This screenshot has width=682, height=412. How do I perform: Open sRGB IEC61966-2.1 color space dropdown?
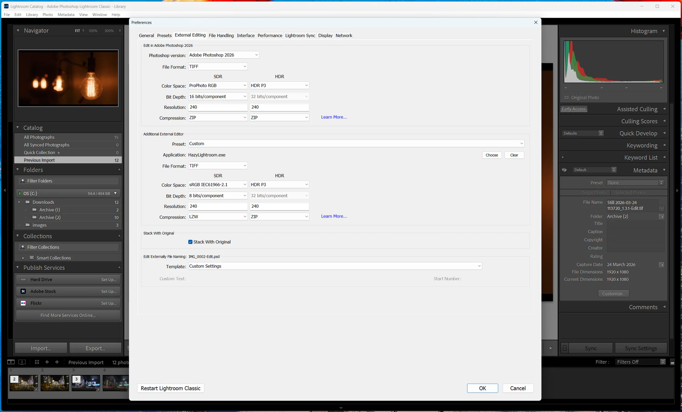coord(218,184)
